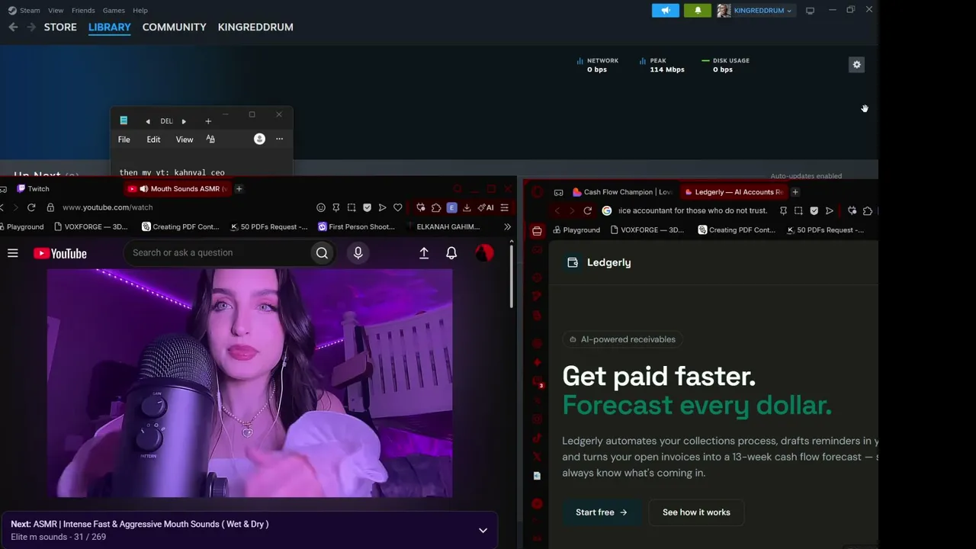This screenshot has width=976, height=549.
Task: Click heart bookmark icon in YouTube browser
Action: click(x=397, y=207)
